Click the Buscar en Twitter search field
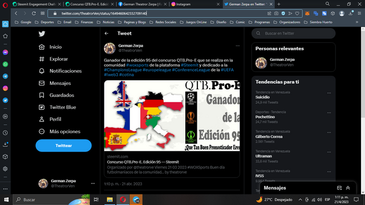This screenshot has width=365, height=205. 293,34
